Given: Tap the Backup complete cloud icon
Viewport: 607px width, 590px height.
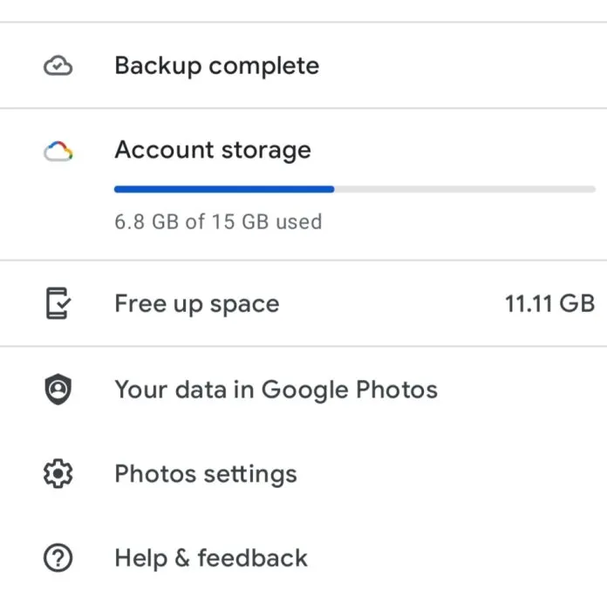Looking at the screenshot, I should click(x=58, y=65).
